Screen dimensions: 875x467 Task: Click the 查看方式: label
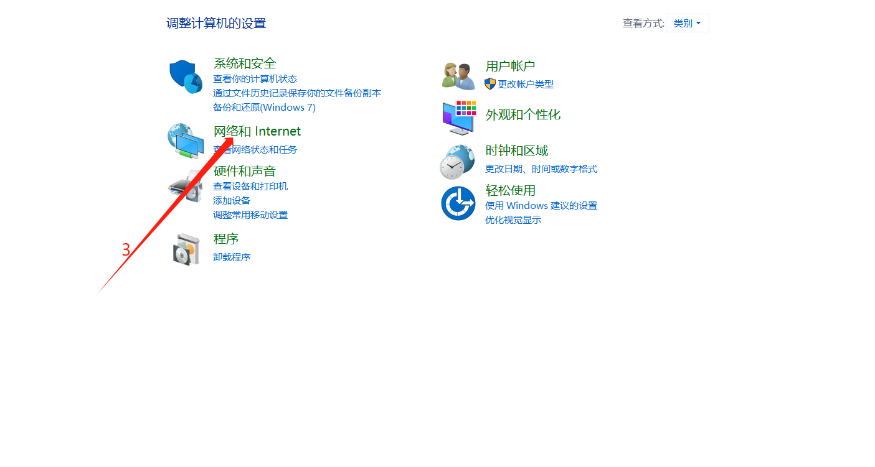pyautogui.click(x=644, y=24)
